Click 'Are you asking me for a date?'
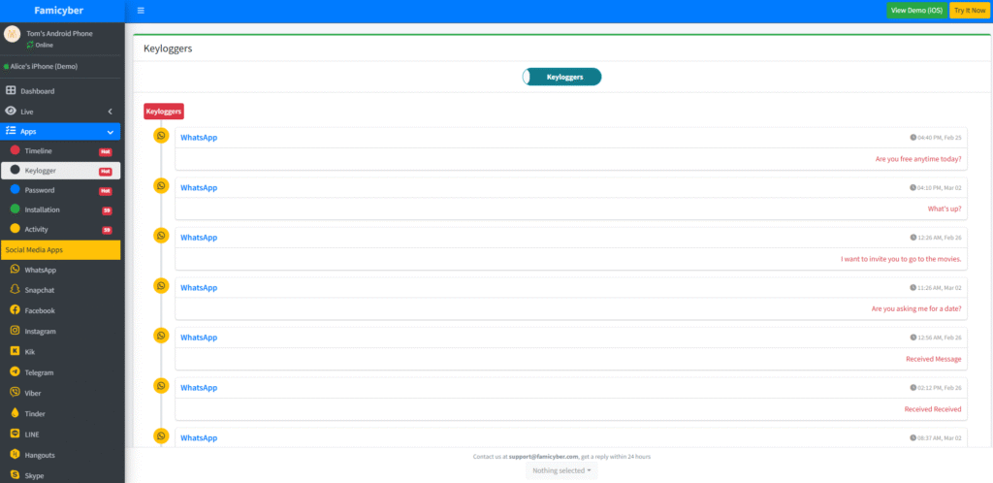 916,309
